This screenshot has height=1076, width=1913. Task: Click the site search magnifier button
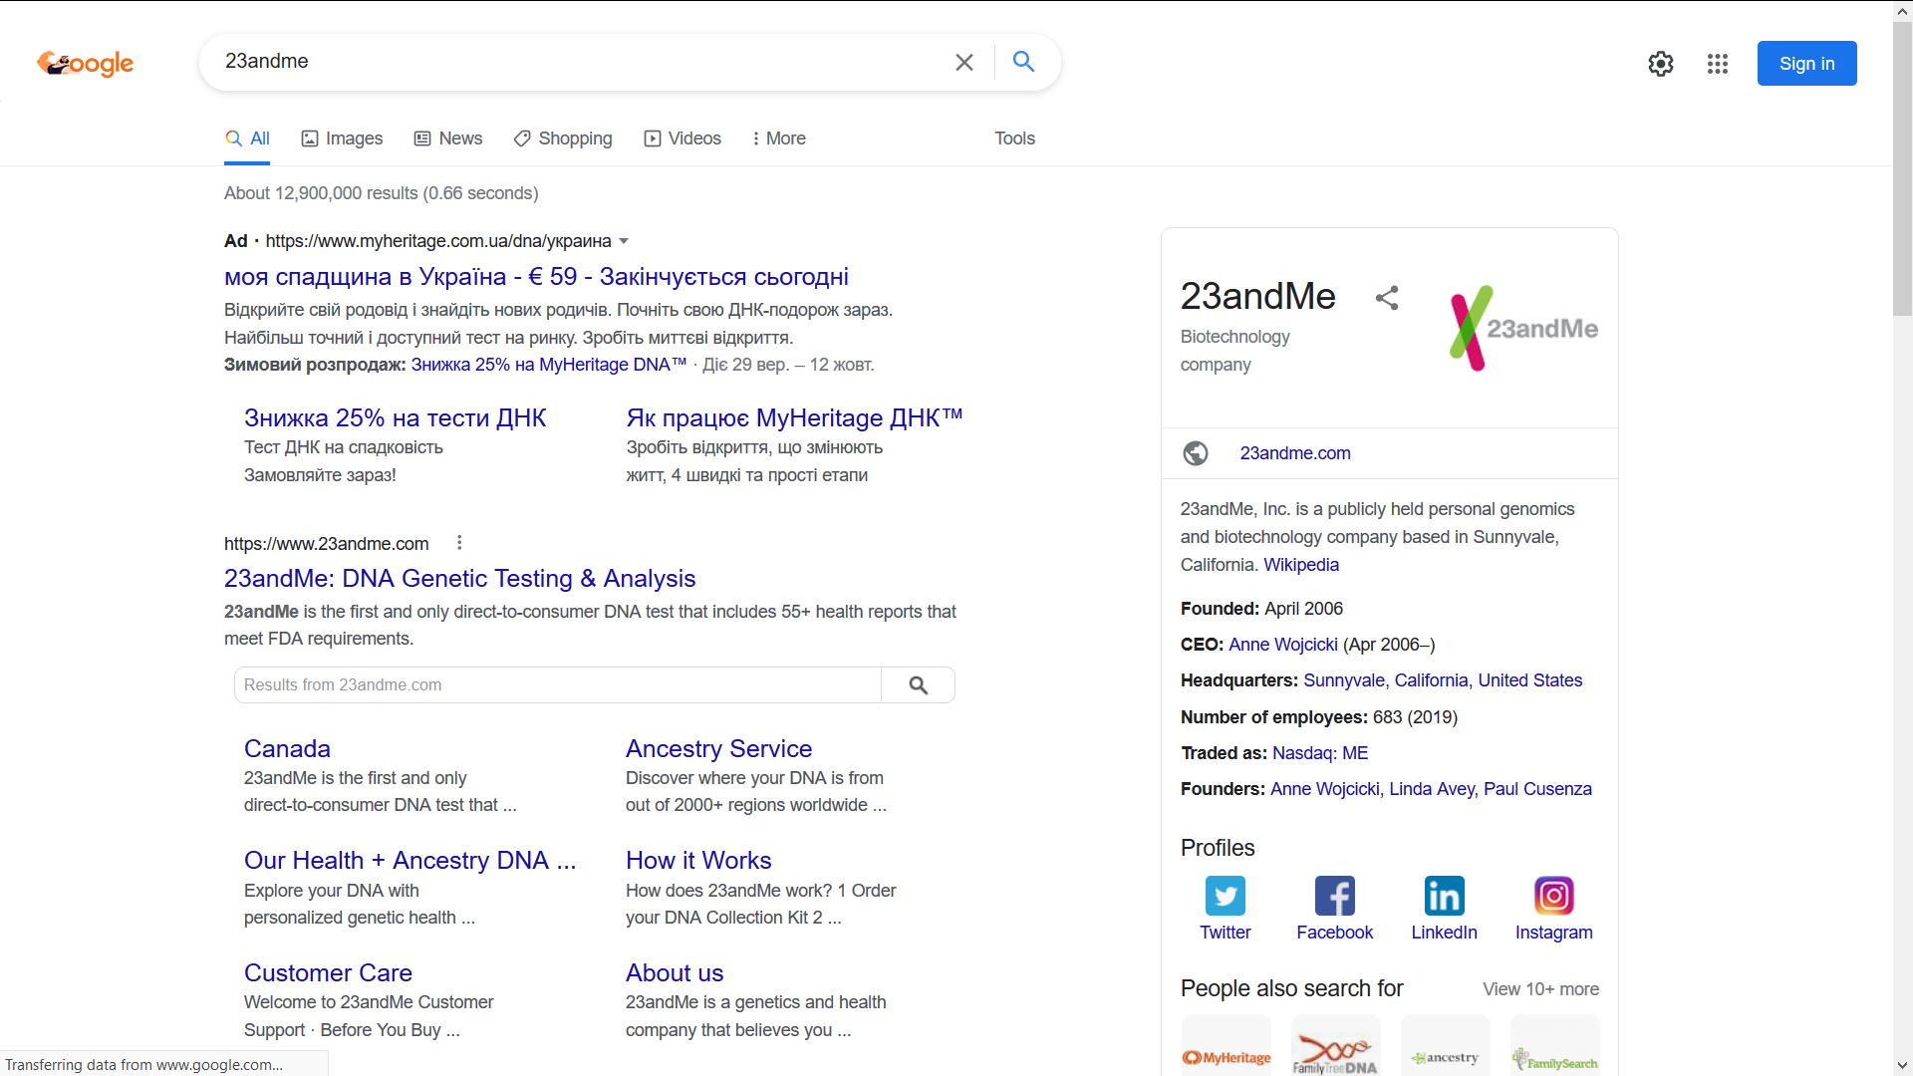tap(918, 684)
